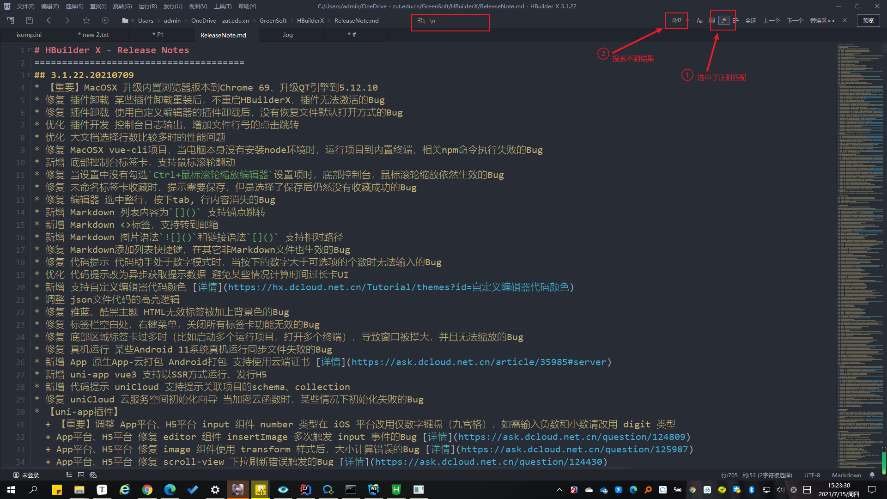Open the 运行(R) menu
Screen dimensions: 887x499
coord(147,6)
